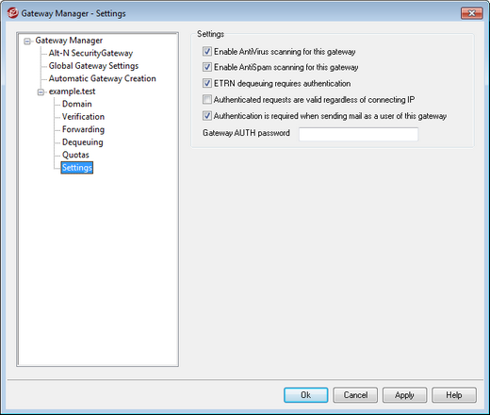Screen dimensions: 490x415
Task: Open the Quotas page
Action: (x=75, y=155)
